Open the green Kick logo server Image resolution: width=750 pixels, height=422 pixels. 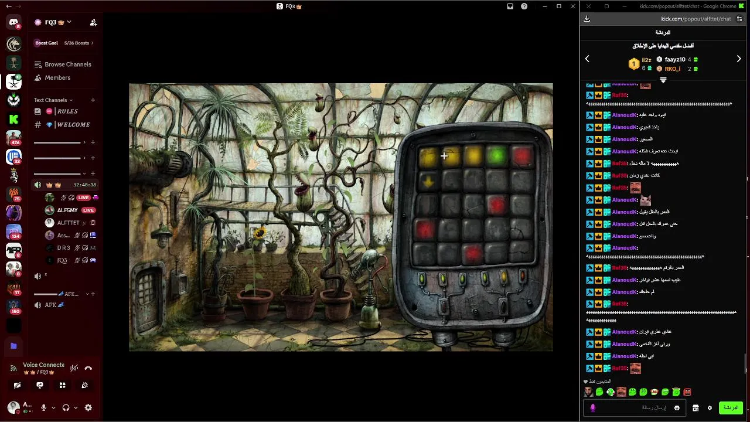point(13,119)
